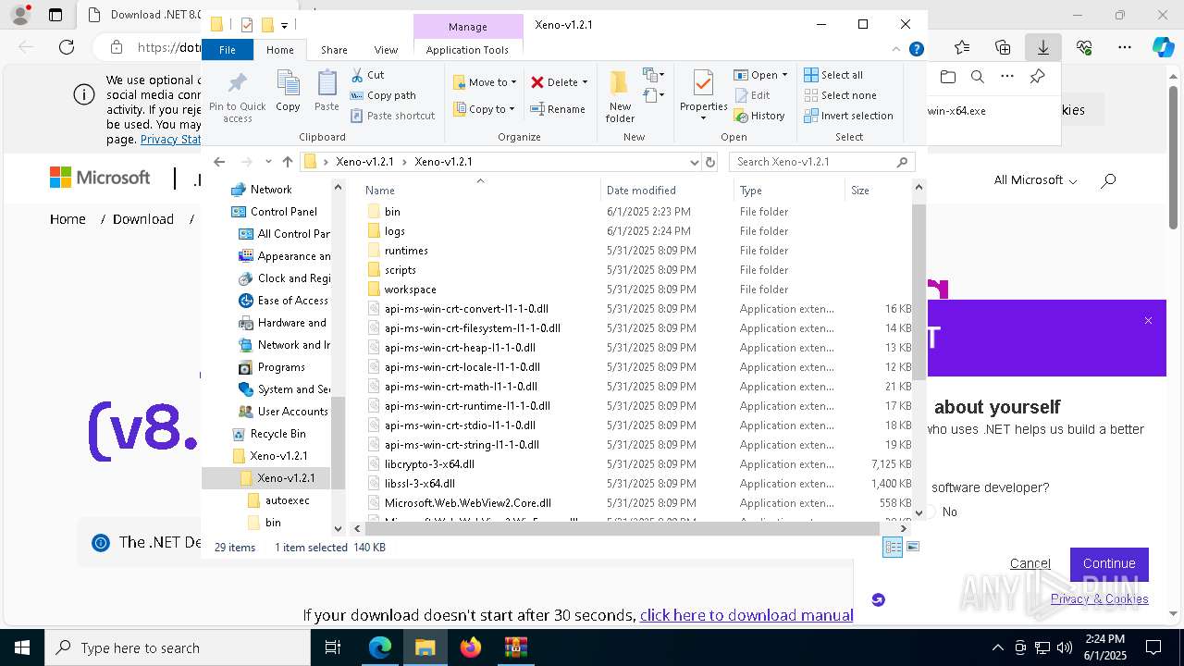Create a New folder
1184x666 pixels.
coord(620,96)
